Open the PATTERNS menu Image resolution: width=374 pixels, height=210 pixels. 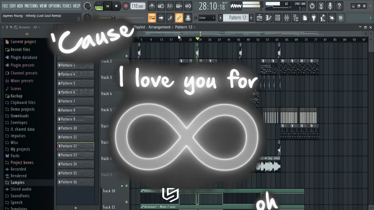pyautogui.click(x=31, y=6)
